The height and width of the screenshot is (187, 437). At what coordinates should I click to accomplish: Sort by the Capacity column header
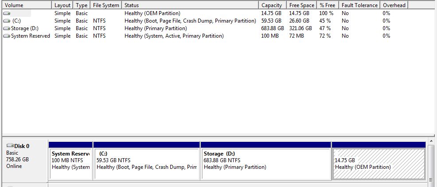[x=272, y=5]
